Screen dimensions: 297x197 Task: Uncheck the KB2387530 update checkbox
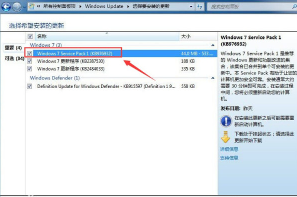tap(29, 61)
